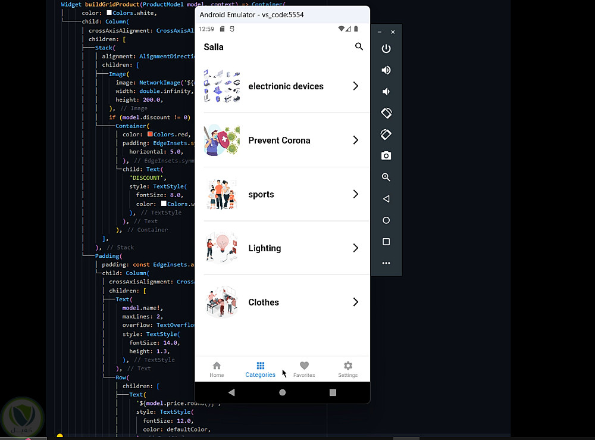Viewport: 595px width, 440px height.
Task: Click the emulator power button
Action: click(x=386, y=49)
